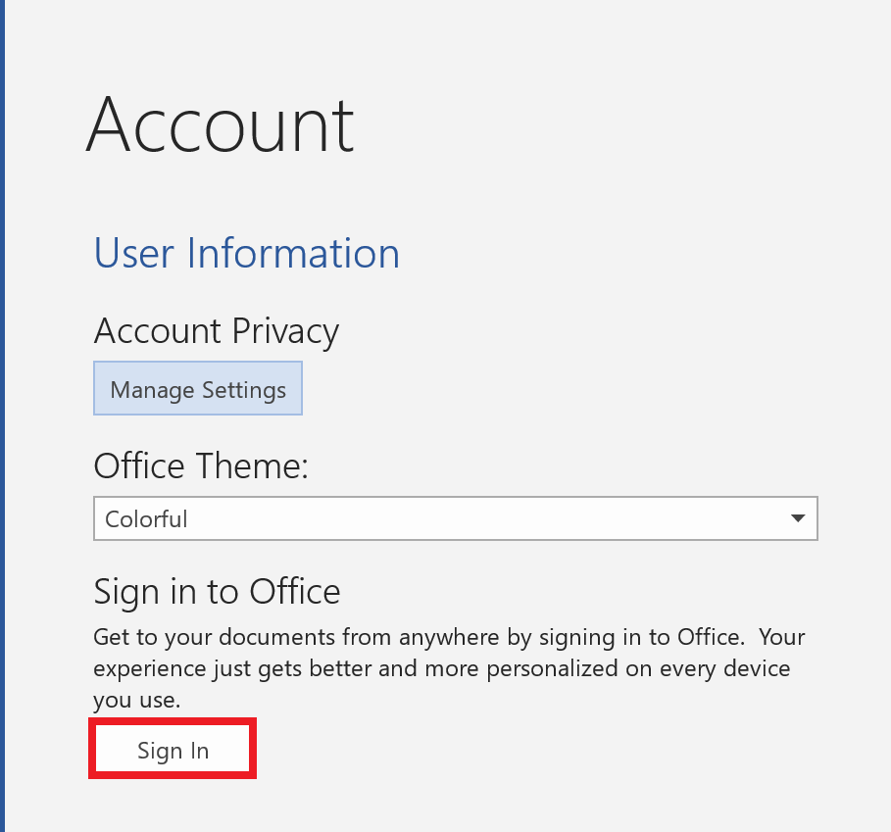Viewport: 891px width, 832px height.
Task: Select the User Information heading
Action: (x=247, y=253)
